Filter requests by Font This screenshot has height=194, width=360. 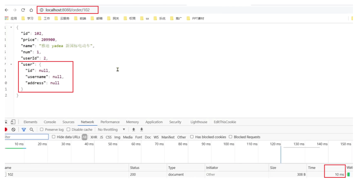(139, 137)
